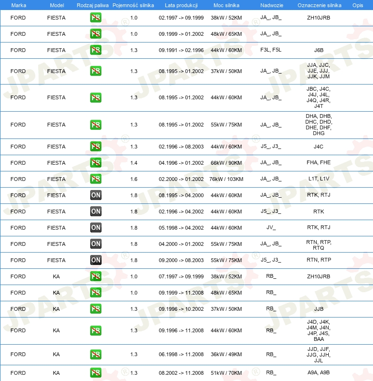Click the 1.4 engine capacity cell

click(x=134, y=163)
